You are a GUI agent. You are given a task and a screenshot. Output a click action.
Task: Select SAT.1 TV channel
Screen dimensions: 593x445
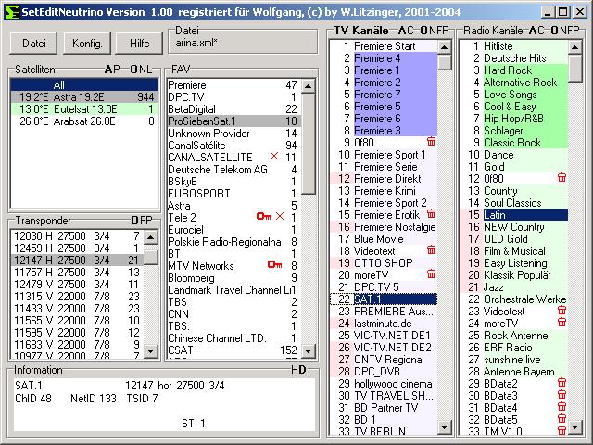(x=384, y=299)
